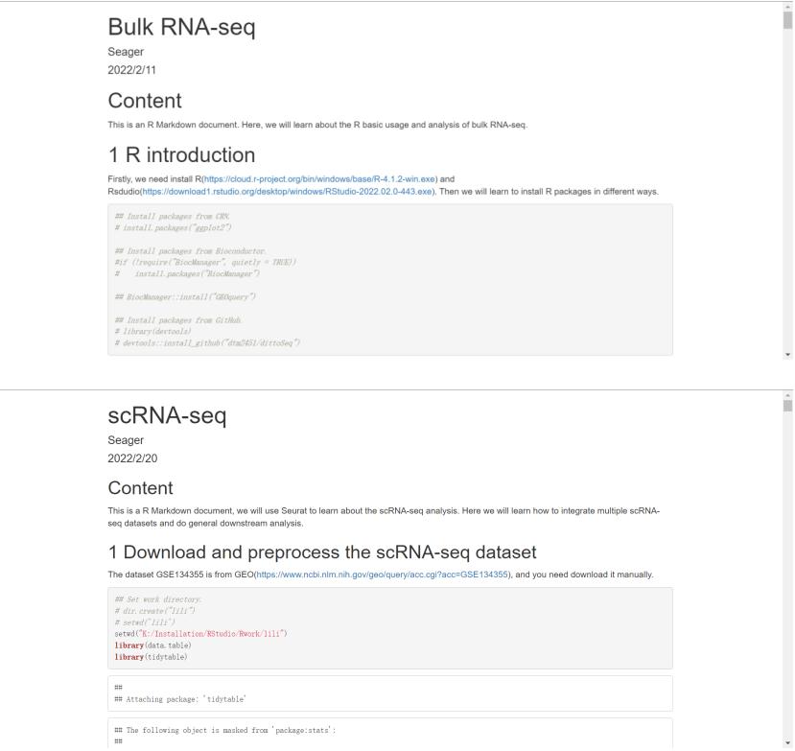Click the "Bulk RNA-seq" document title
Image resolution: width=795 pixels, height=751 pixels.
181,28
